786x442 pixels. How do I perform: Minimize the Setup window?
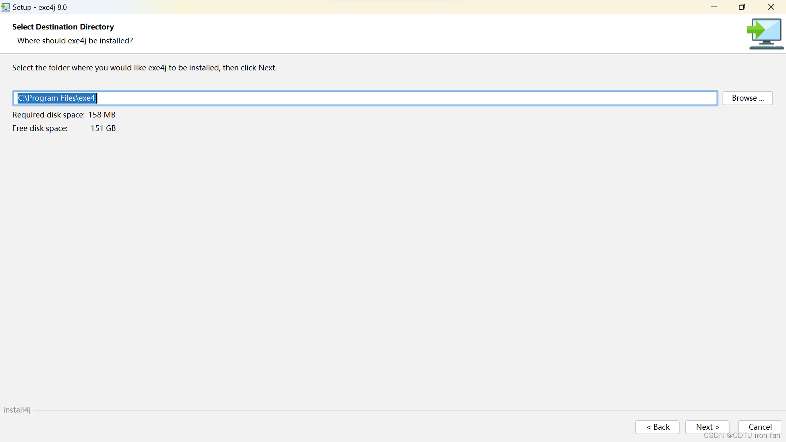[714, 7]
